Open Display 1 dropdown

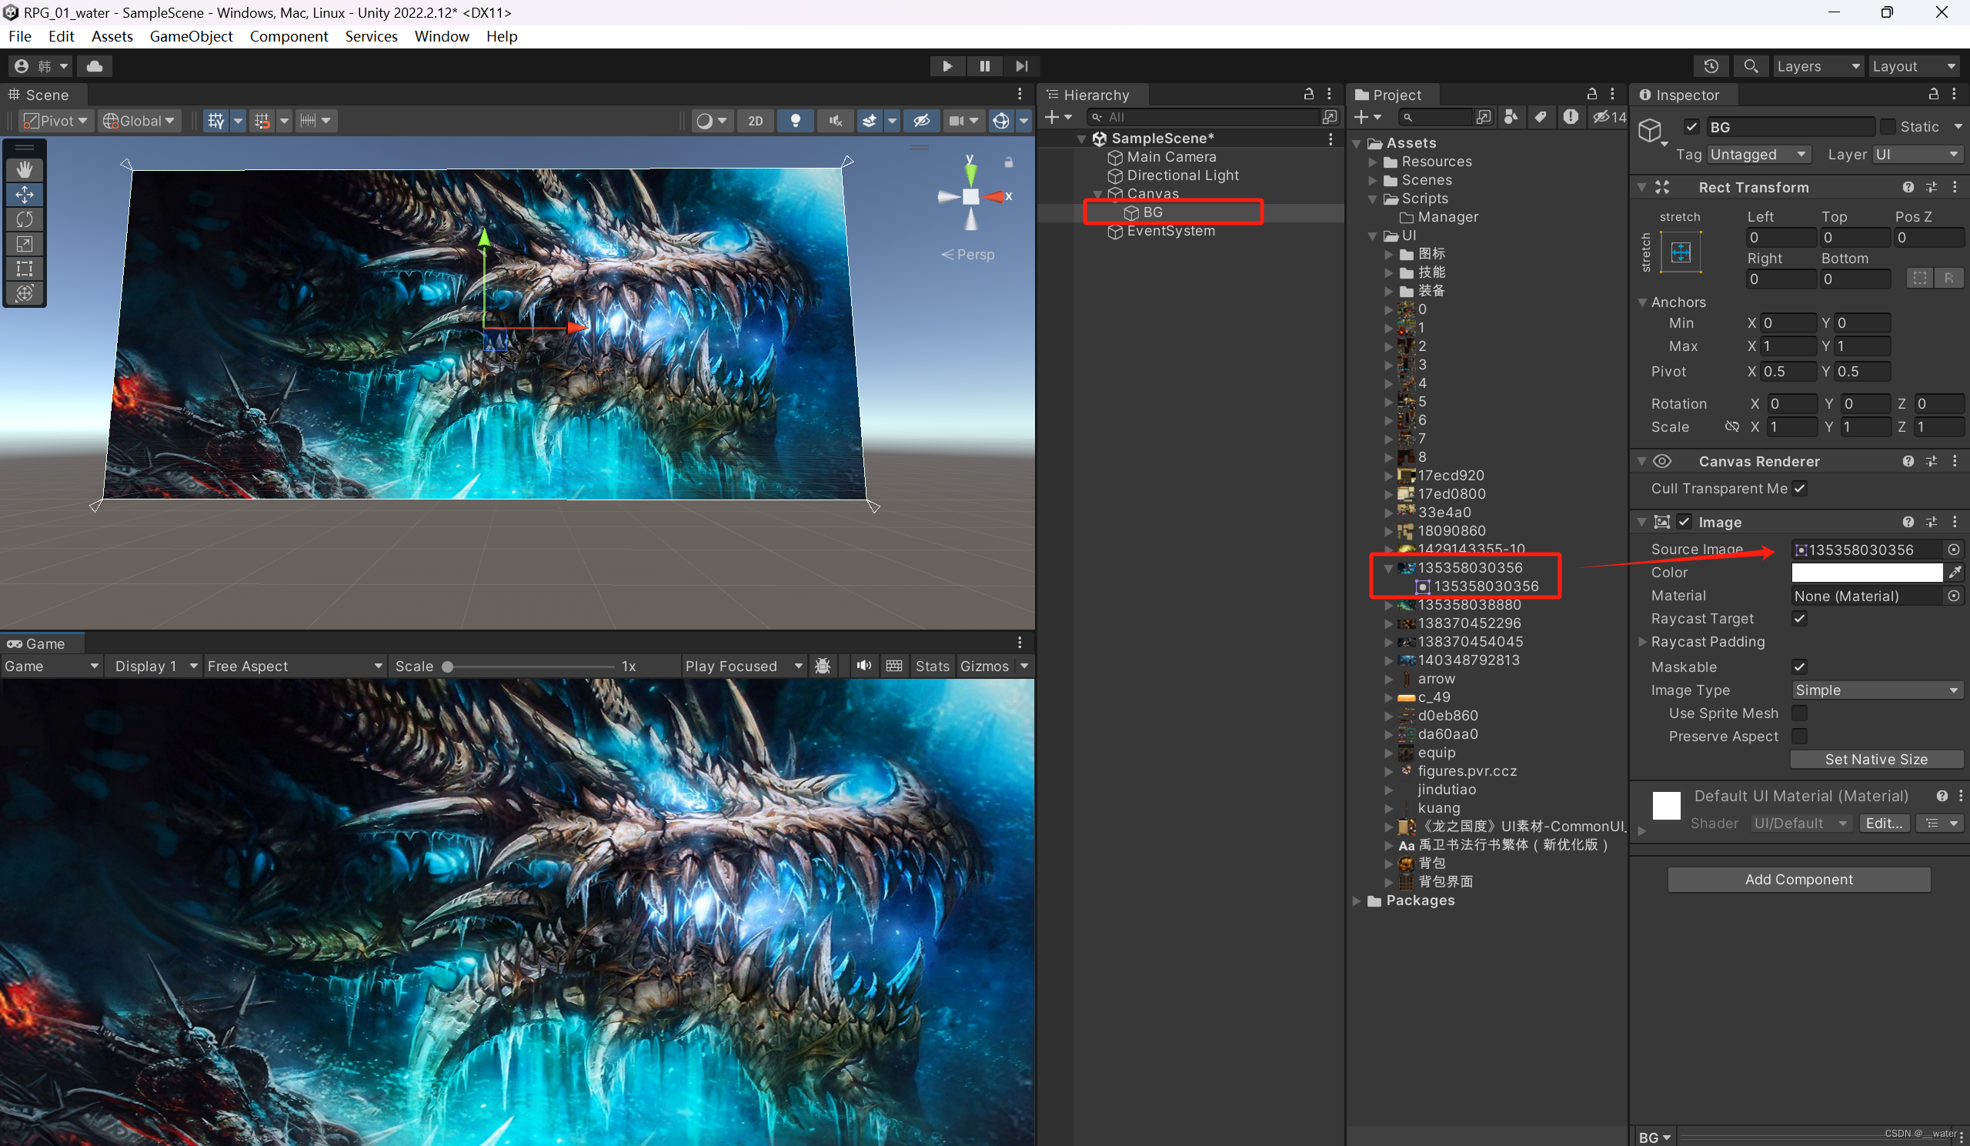pyautogui.click(x=154, y=666)
